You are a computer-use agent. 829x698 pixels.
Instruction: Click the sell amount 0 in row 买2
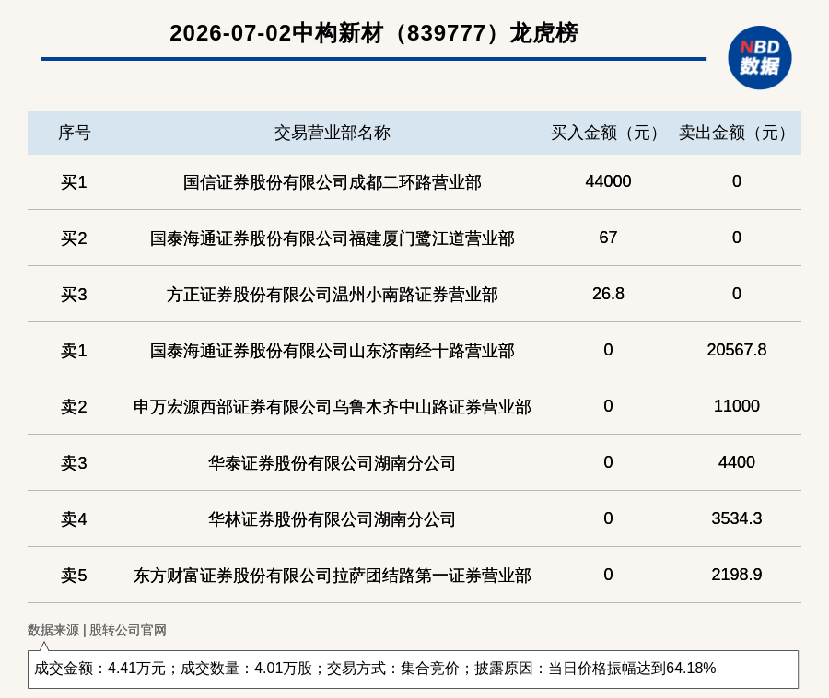737,238
